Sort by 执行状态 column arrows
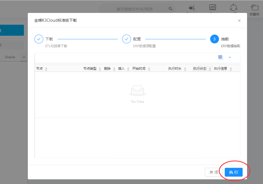Viewport: 263px width, 184px height. [x=210, y=69]
